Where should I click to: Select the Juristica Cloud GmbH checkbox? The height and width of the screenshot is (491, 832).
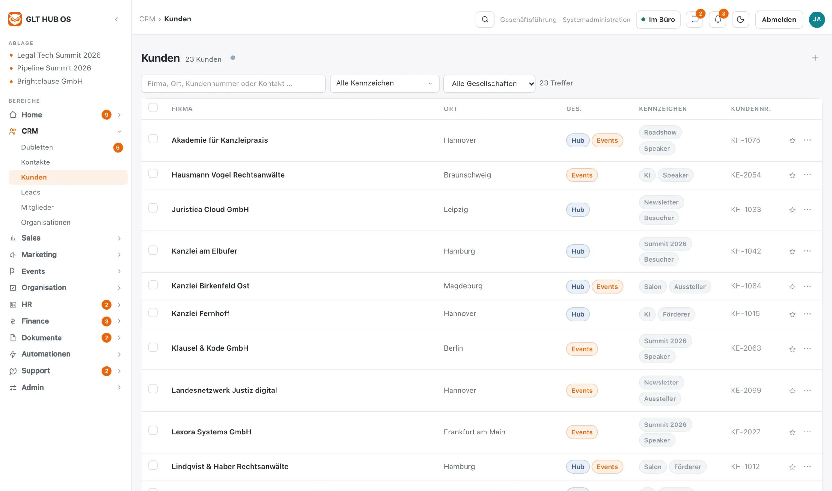153,208
